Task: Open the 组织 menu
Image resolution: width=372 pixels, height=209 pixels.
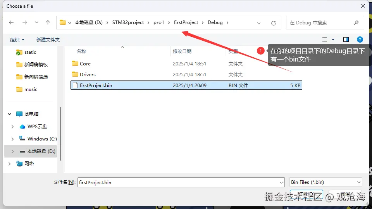Action: coord(17,39)
